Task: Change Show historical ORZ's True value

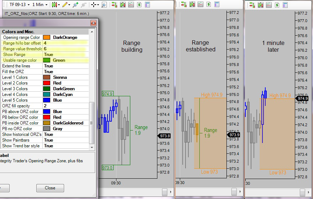Action: (x=66, y=134)
